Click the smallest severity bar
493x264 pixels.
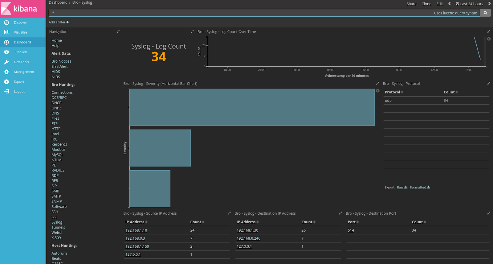[150, 189]
